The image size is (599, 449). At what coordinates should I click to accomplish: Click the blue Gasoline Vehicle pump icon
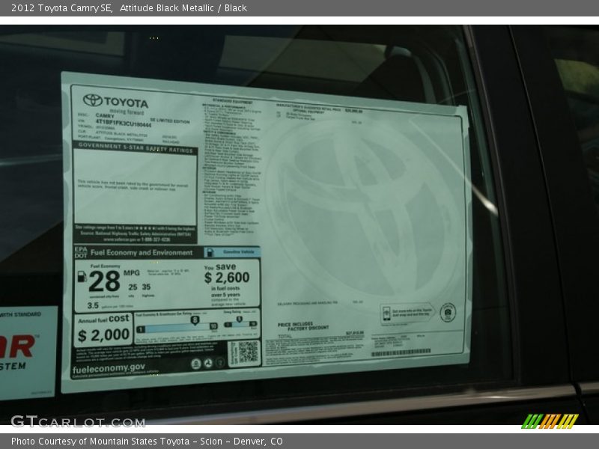pyautogui.click(x=210, y=252)
